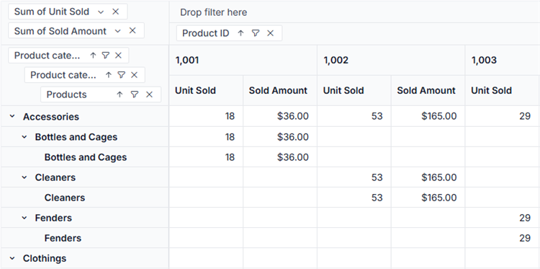This screenshot has height=269, width=540.
Task: Select the Fenders parent row label
Action: pyautogui.click(x=53, y=218)
